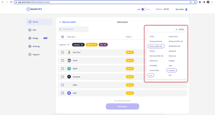Reload the page in browser
Screen dimensions: 215x115
(x=11, y=2)
